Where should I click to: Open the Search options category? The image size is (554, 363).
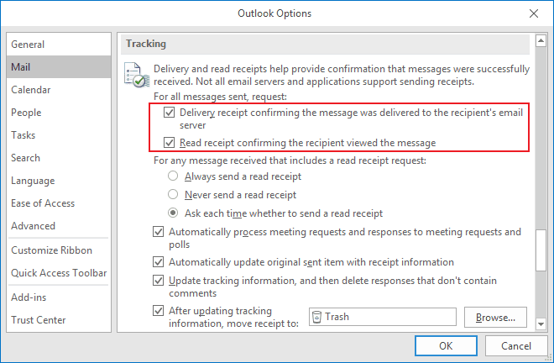[x=59, y=157]
